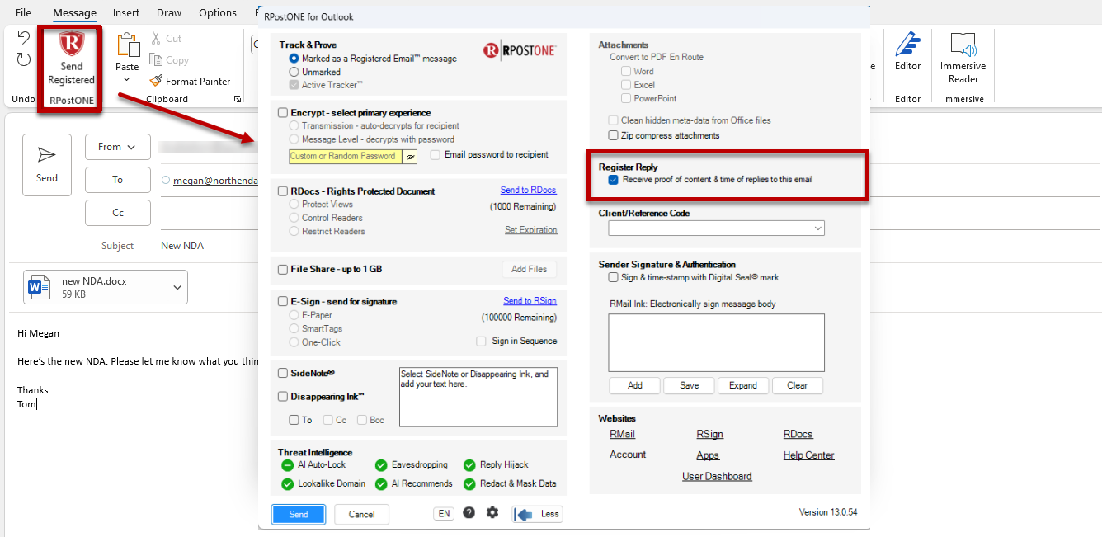Launch Immersive Reader from the ribbon
Viewport: 1102px width, 537px height.
(963, 58)
